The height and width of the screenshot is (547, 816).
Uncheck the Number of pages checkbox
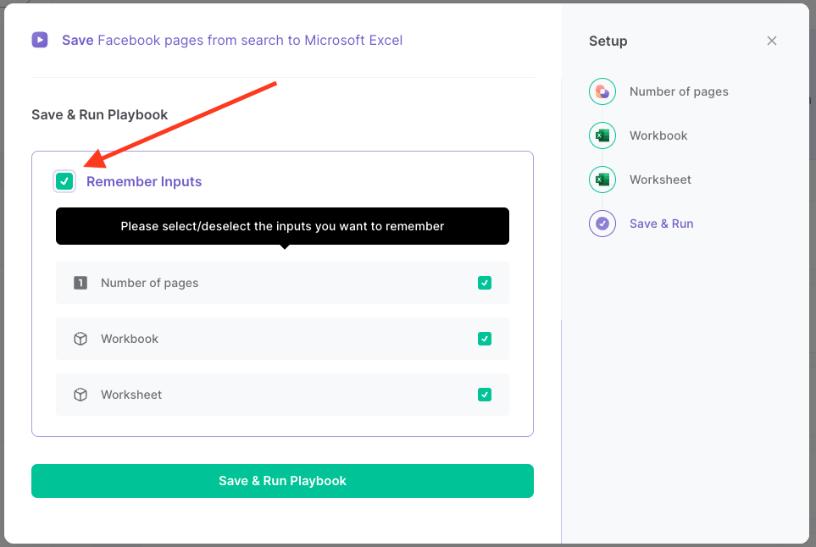(x=485, y=283)
